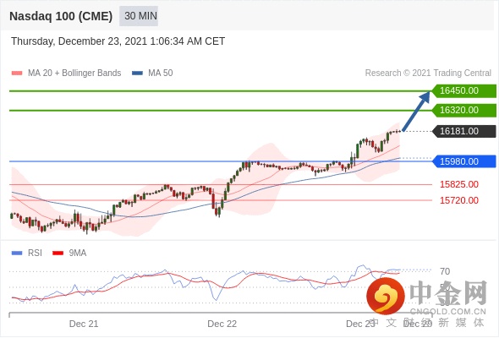Click the 15720.00 red support label
The height and width of the screenshot is (338, 499).
pyautogui.click(x=459, y=200)
